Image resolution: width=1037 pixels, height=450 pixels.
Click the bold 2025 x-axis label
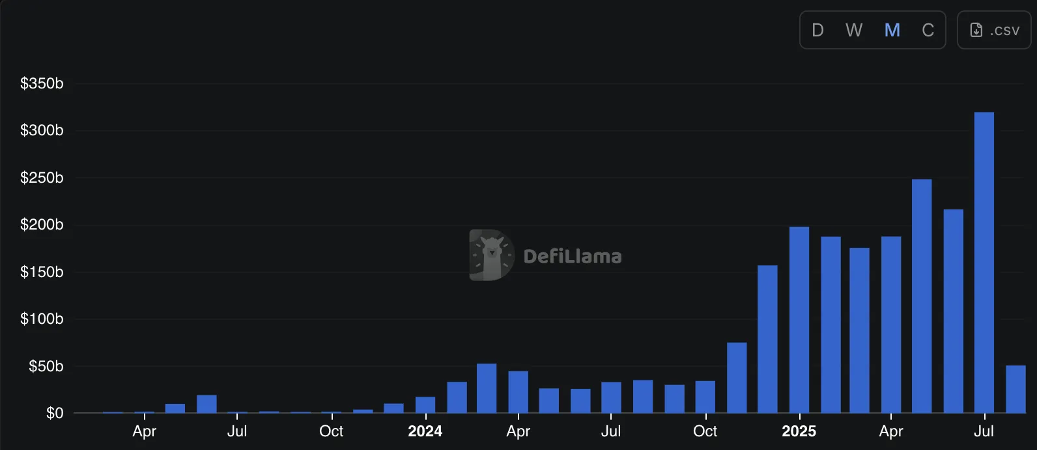pyautogui.click(x=799, y=431)
